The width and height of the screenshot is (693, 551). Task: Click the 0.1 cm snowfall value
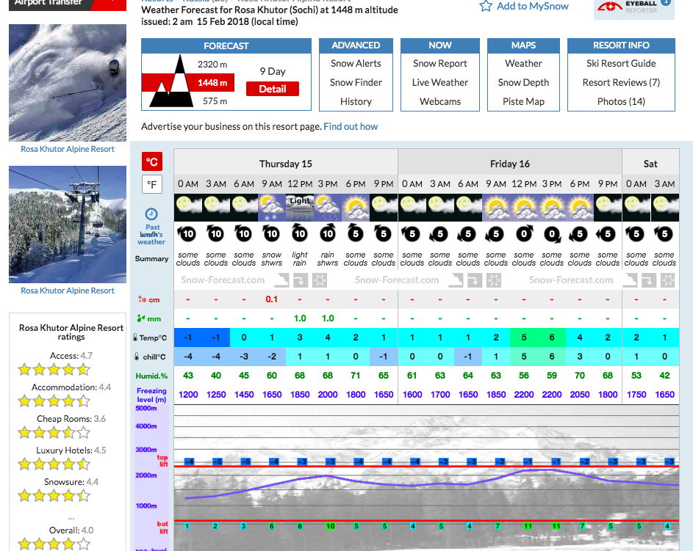click(x=272, y=299)
